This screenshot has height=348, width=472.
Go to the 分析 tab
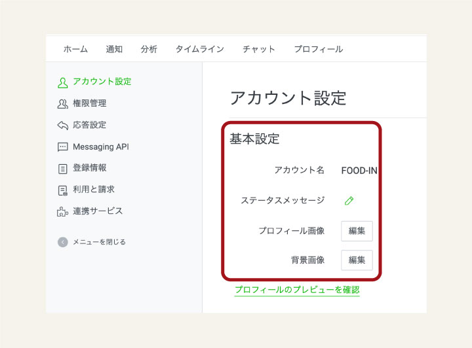(x=149, y=49)
